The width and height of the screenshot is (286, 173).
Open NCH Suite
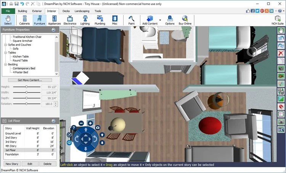pyautogui.click(x=278, y=20)
